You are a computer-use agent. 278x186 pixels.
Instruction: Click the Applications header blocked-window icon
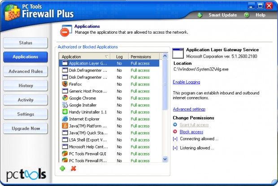tap(66, 31)
